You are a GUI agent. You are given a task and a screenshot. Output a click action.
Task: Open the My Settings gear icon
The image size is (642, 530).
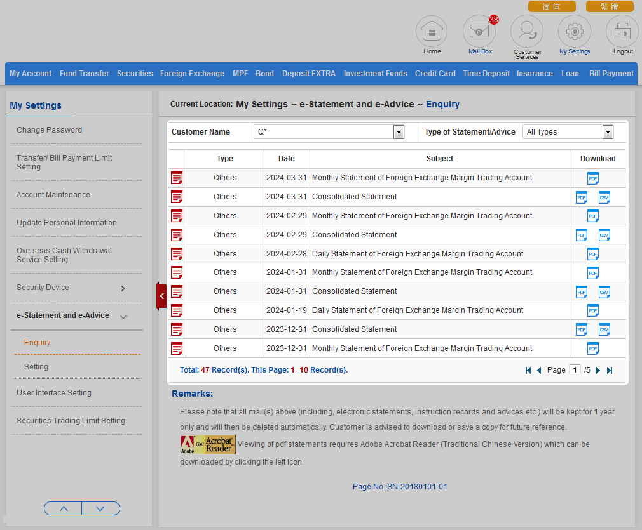pos(575,31)
